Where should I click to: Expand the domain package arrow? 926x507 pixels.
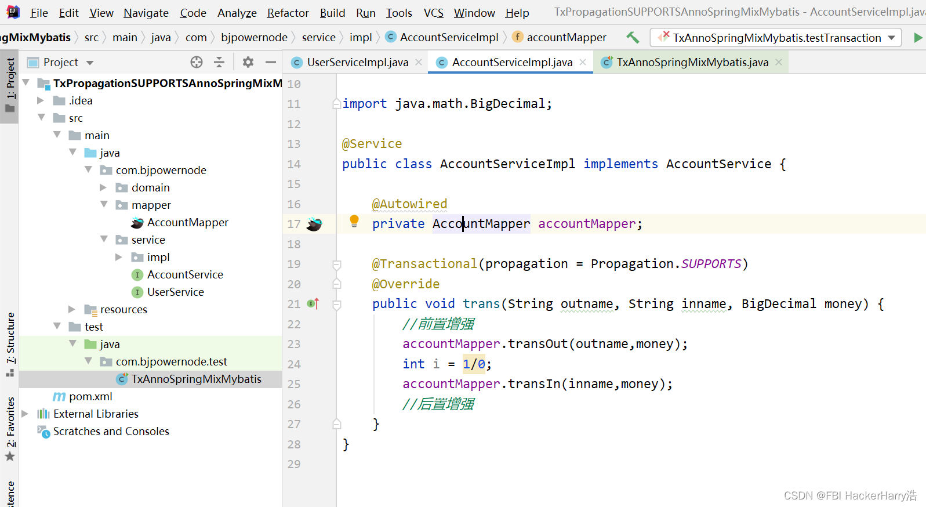point(103,187)
